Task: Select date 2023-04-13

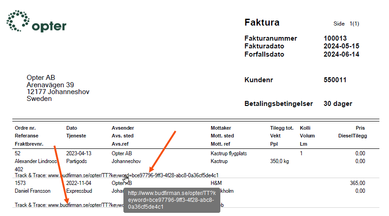Action: click(x=79, y=153)
